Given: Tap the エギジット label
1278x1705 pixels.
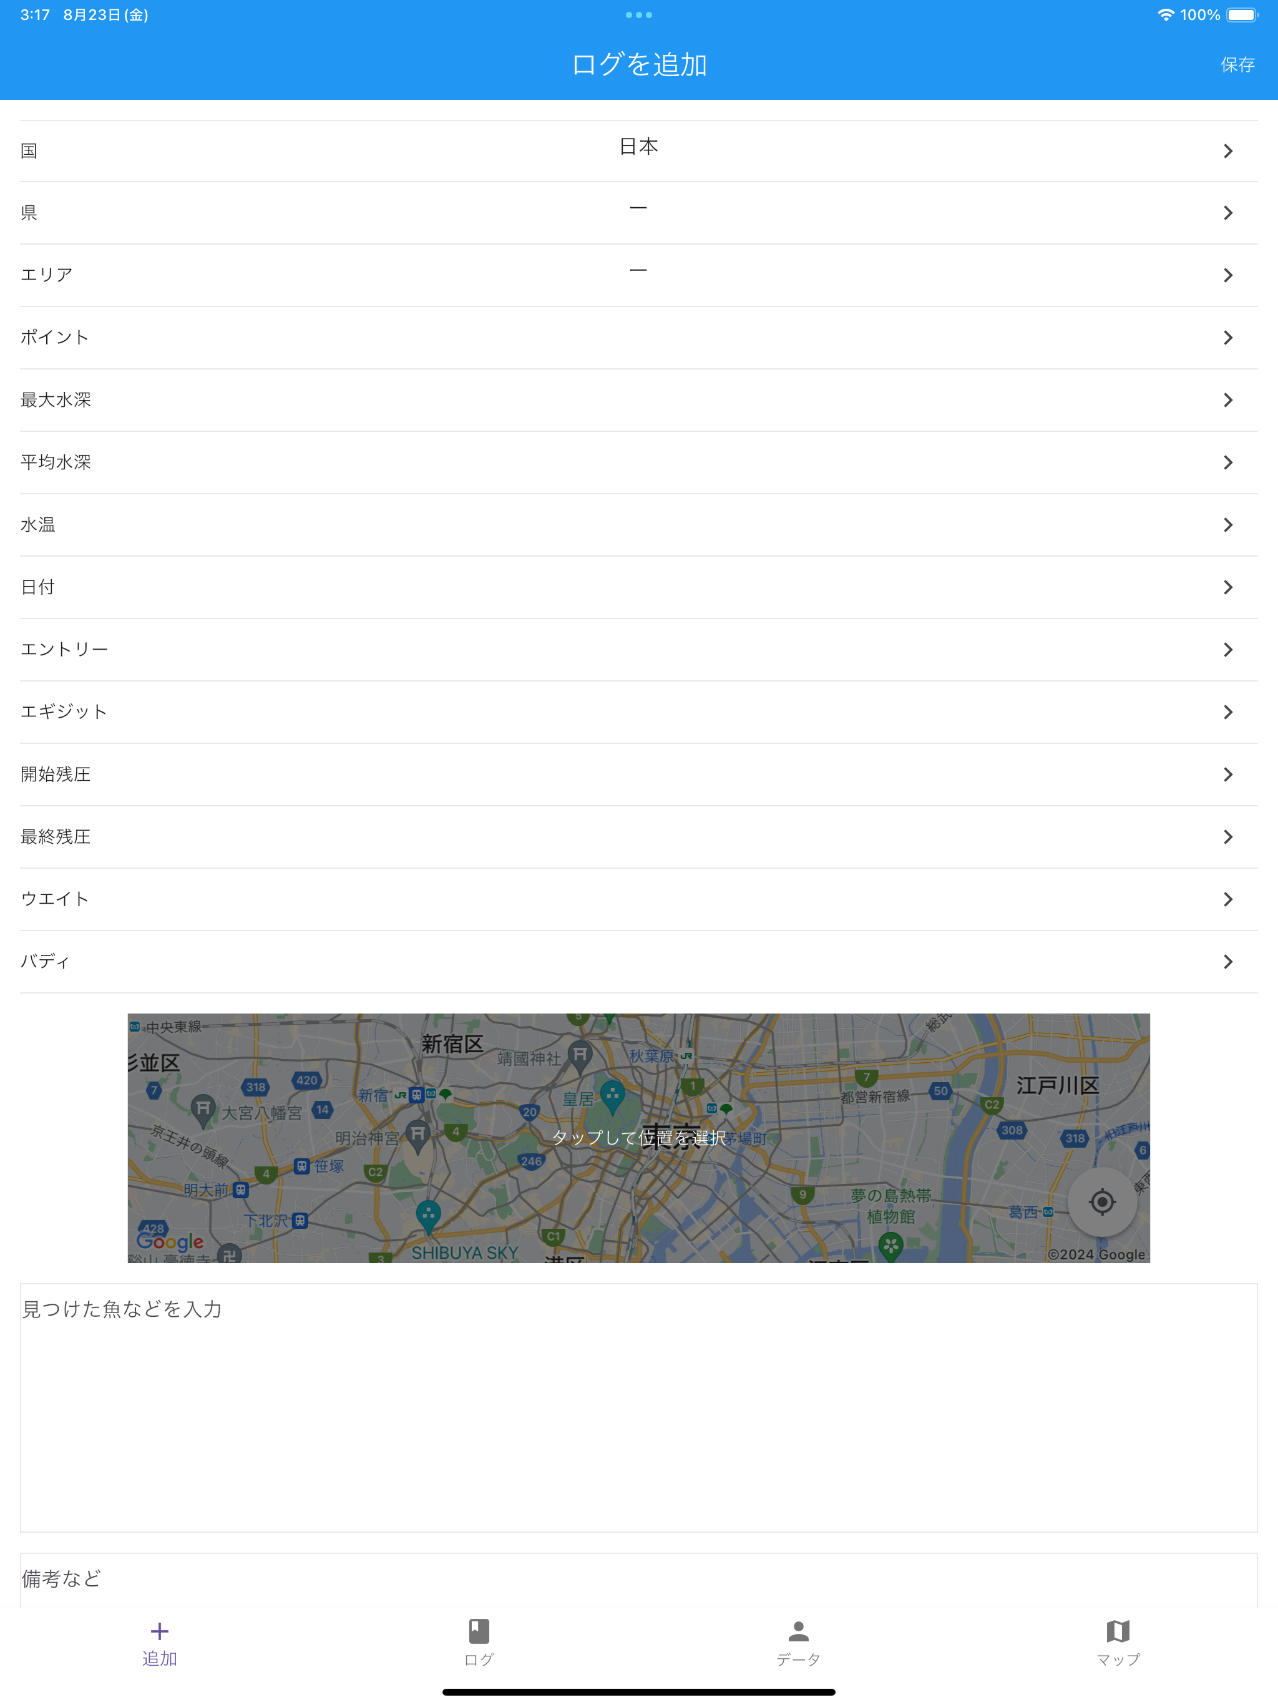Looking at the screenshot, I should 64,712.
